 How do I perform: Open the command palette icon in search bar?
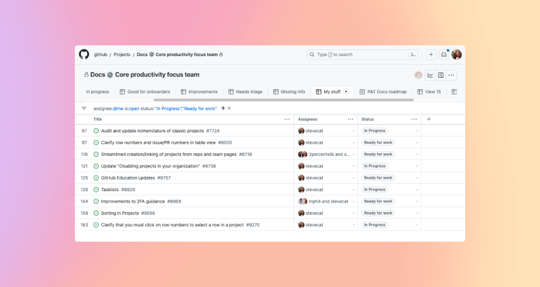click(x=413, y=55)
